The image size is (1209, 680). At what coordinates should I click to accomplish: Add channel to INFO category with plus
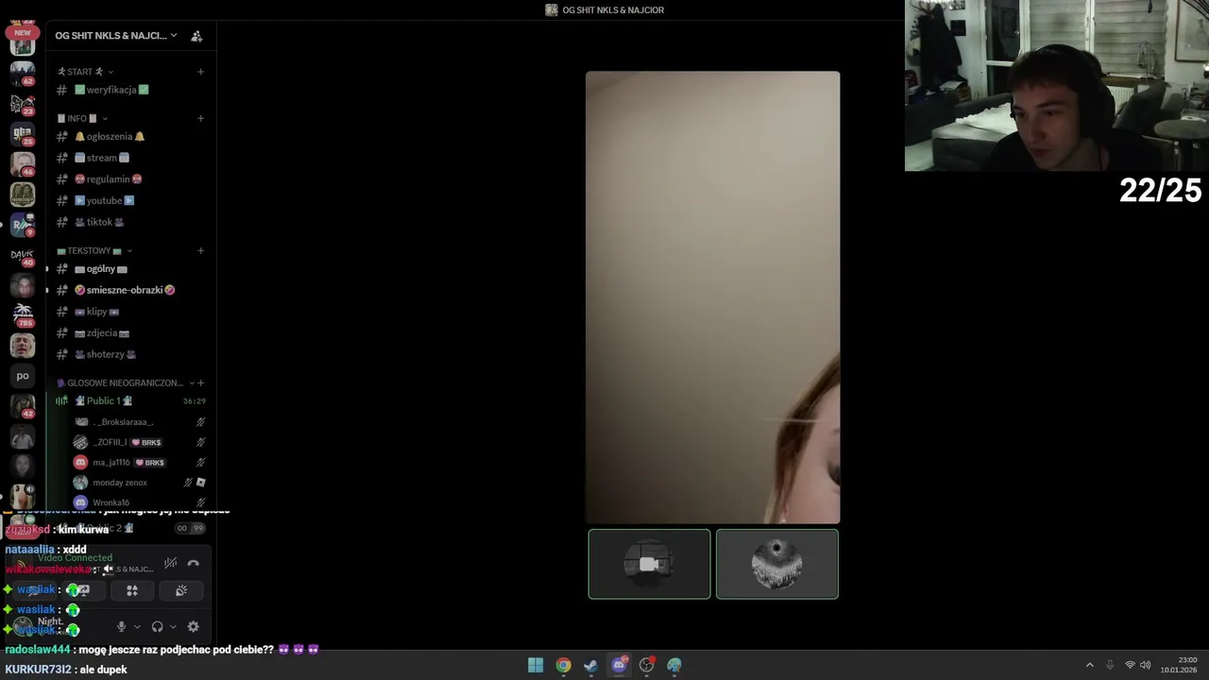[200, 118]
